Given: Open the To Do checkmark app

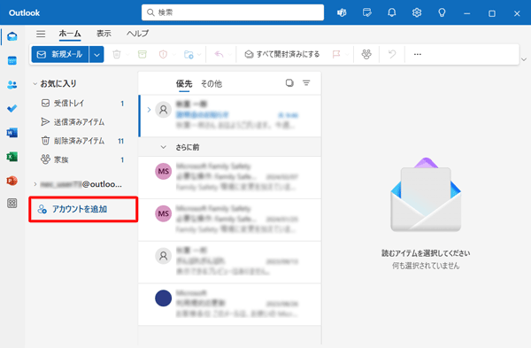Looking at the screenshot, I should (x=12, y=108).
